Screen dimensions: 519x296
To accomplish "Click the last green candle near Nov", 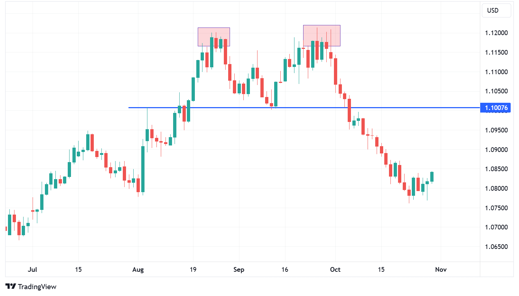I will pos(432,177).
